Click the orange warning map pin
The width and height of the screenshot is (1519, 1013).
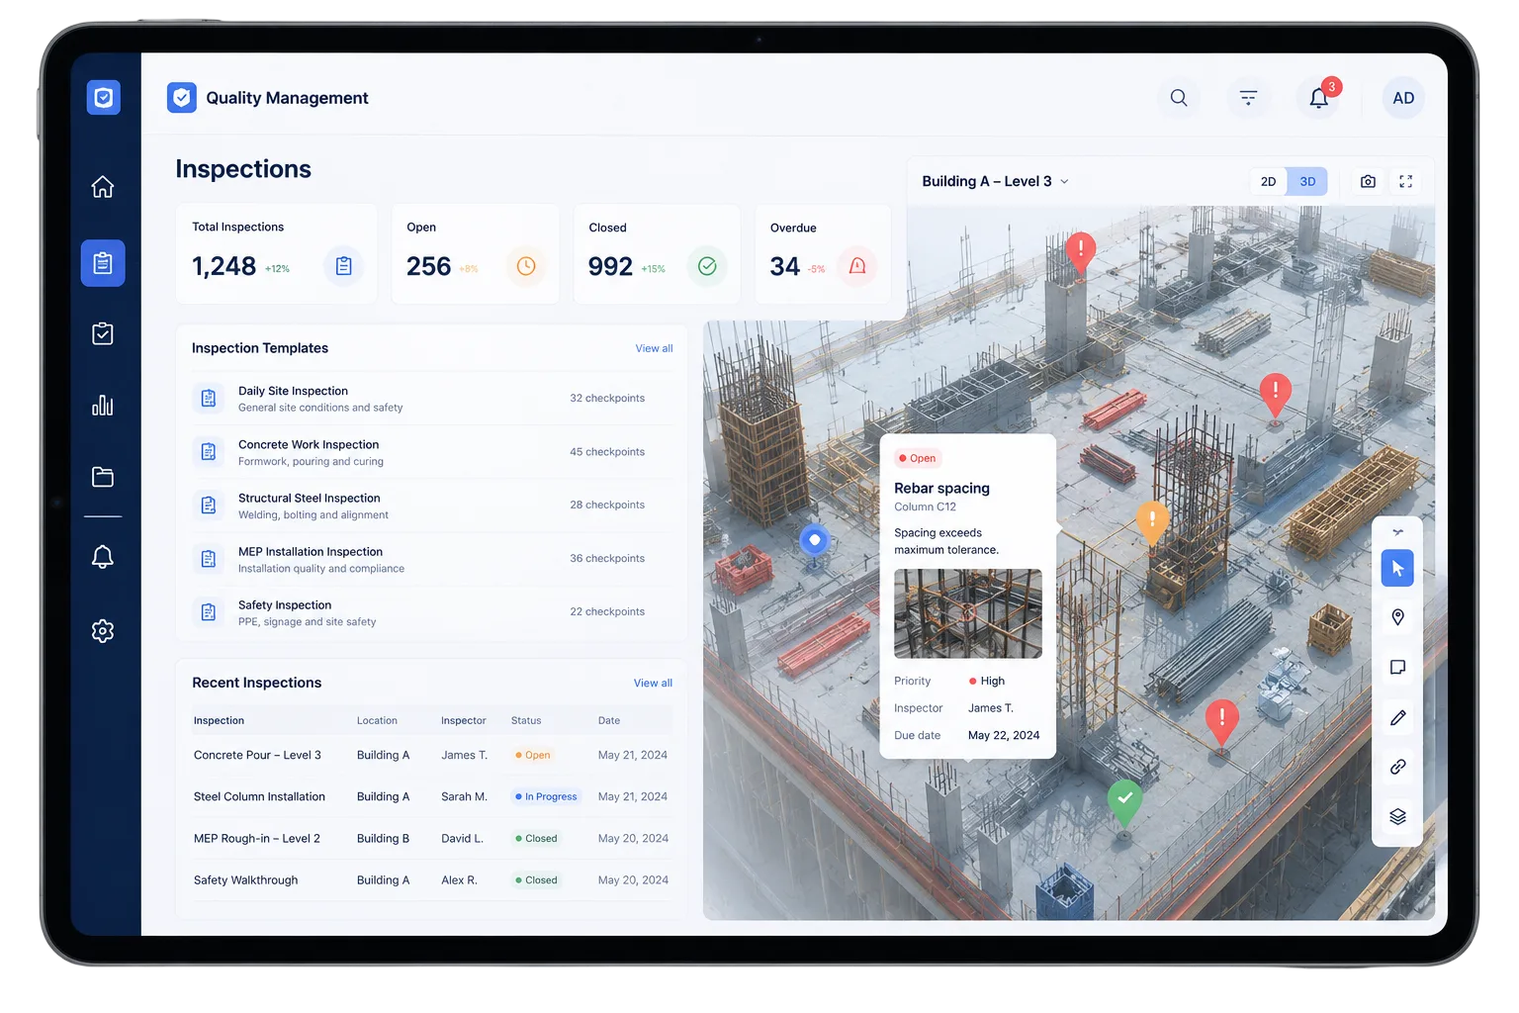(x=1152, y=521)
